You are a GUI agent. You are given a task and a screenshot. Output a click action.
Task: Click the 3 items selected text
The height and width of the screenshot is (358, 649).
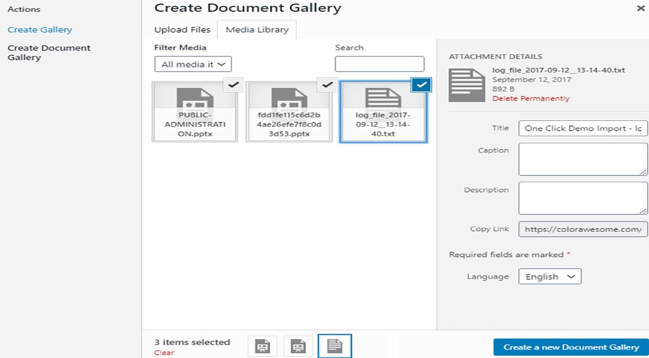pos(192,342)
